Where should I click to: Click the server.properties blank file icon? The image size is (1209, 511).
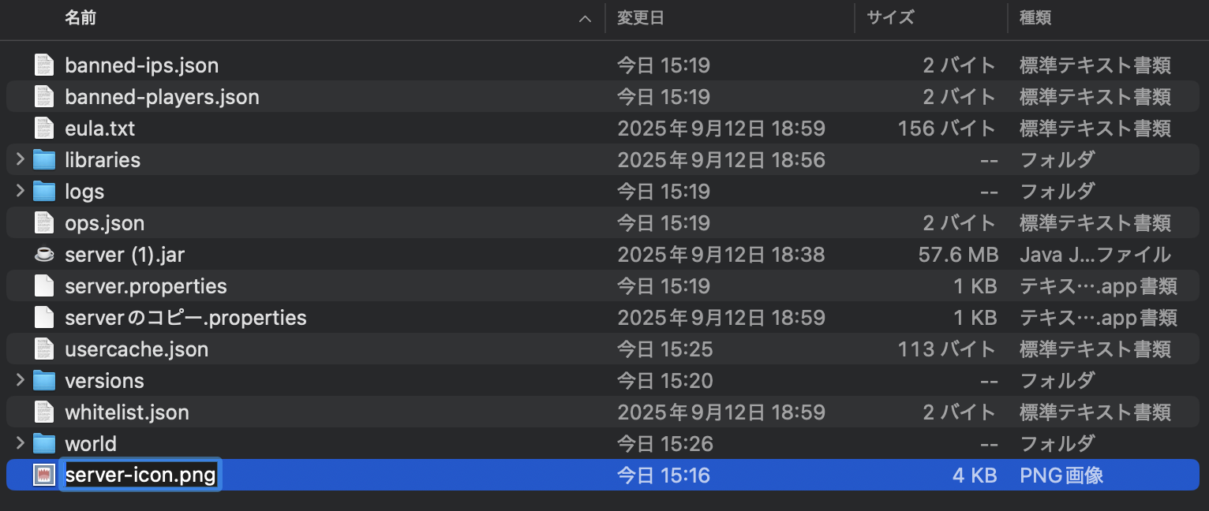[x=44, y=286]
